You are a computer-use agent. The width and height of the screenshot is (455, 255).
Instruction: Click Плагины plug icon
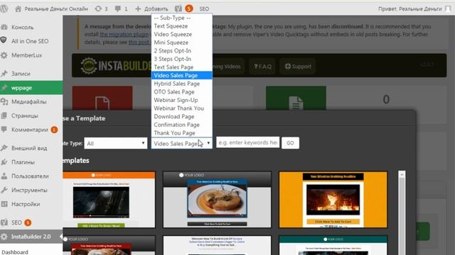4,162
